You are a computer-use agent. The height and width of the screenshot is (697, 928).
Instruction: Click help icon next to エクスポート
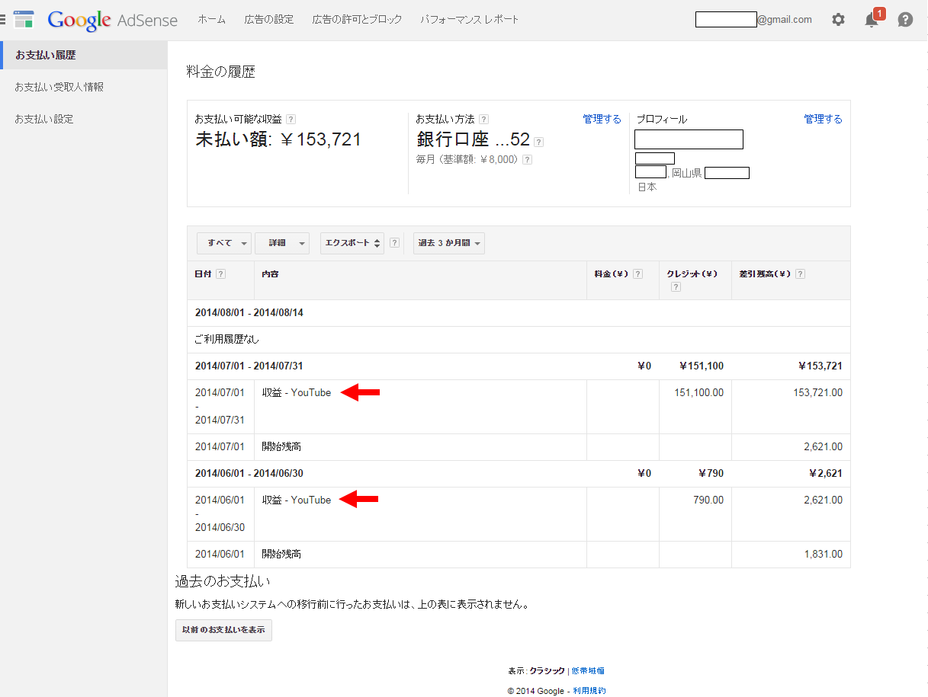coord(394,243)
